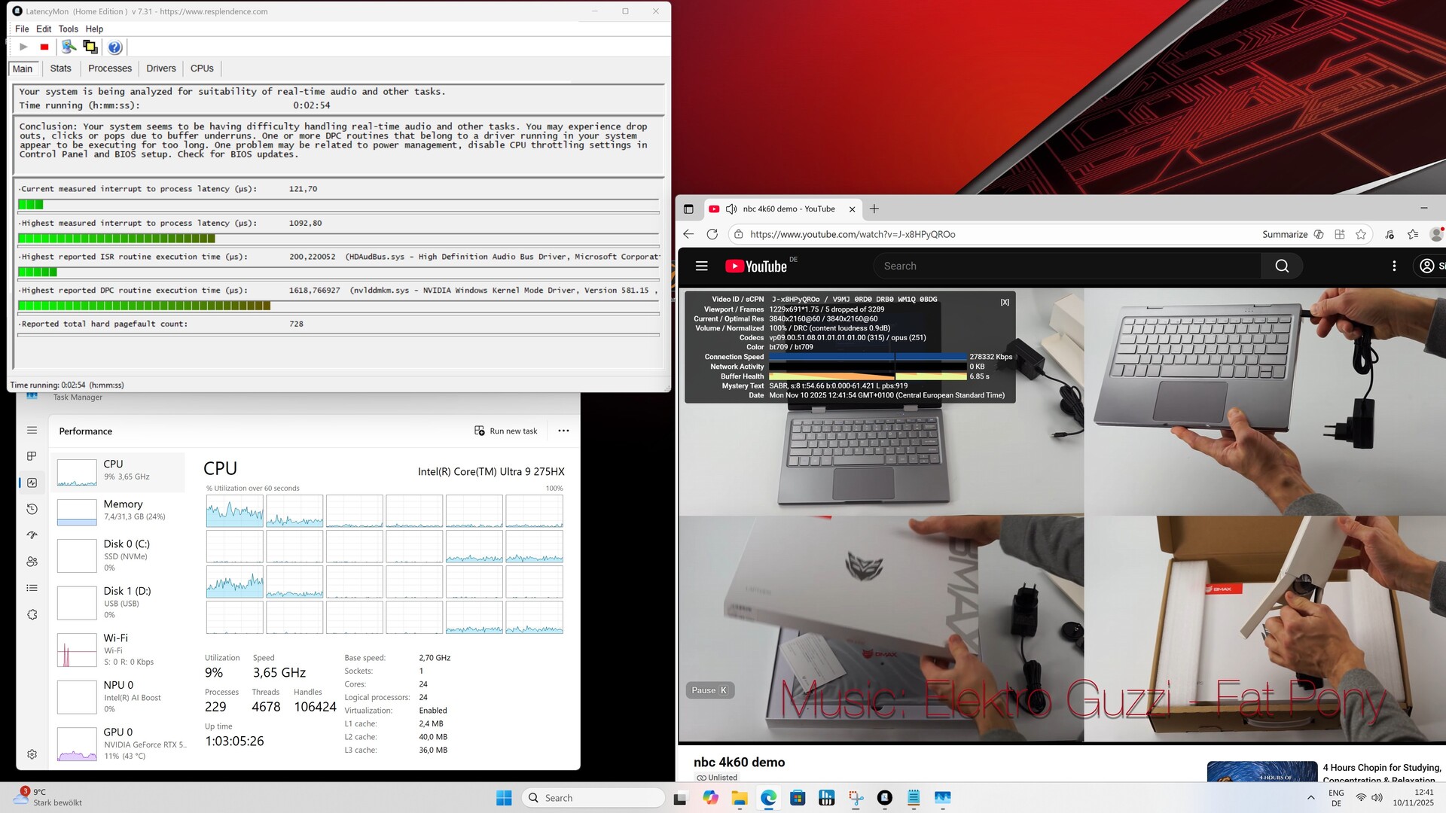Stop the LatencyMon monitor with the red square

click(44, 47)
